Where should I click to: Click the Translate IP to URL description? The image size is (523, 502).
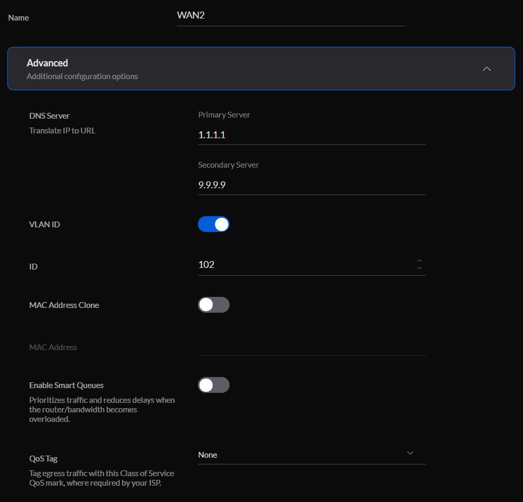(62, 131)
